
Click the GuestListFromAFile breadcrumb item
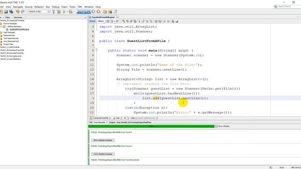coord(101,118)
